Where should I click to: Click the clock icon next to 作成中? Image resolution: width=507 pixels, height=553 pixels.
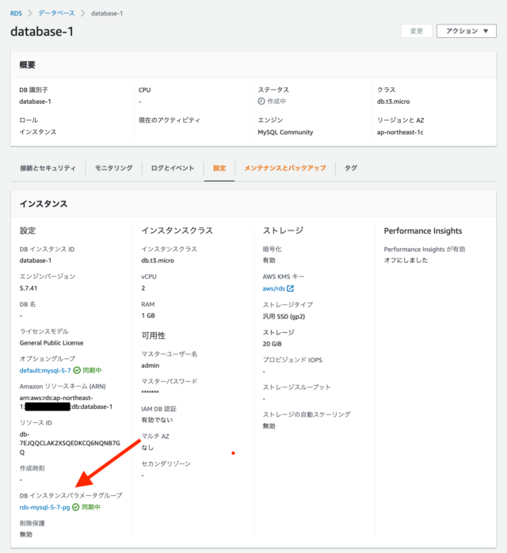tap(261, 101)
